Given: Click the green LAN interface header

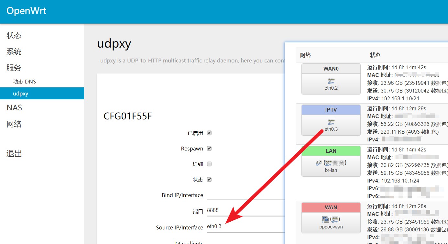Looking at the screenshot, I should coord(331,151).
